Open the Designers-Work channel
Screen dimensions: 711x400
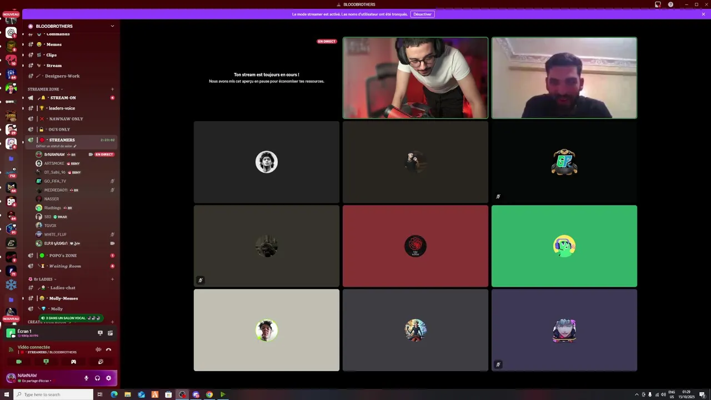71,76
